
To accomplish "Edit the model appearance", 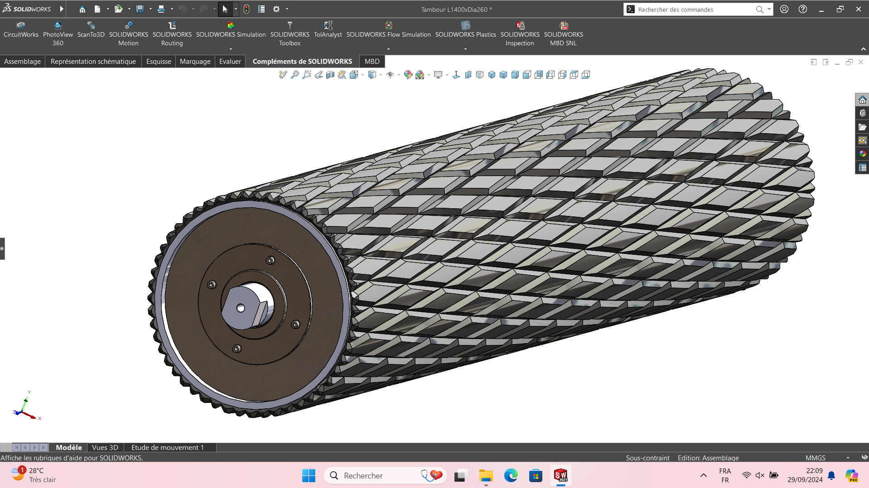I will click(408, 75).
